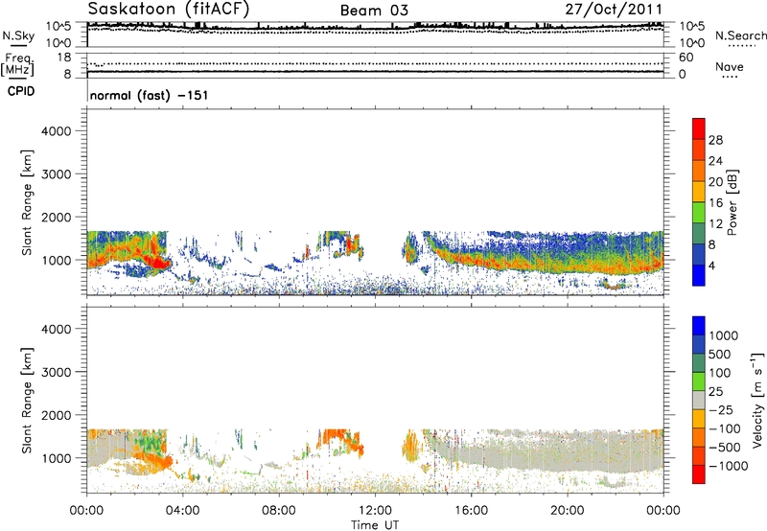Select the '3000' tick of the velocity panel
The height and width of the screenshot is (531, 767).
pos(57,372)
